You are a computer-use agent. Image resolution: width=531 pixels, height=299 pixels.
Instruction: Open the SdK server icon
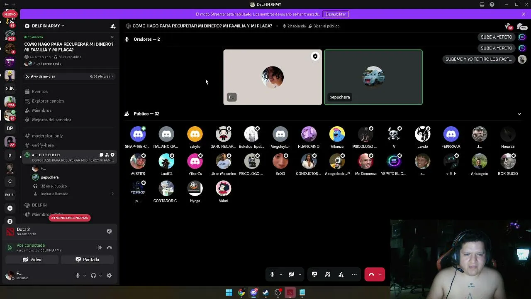click(10, 88)
